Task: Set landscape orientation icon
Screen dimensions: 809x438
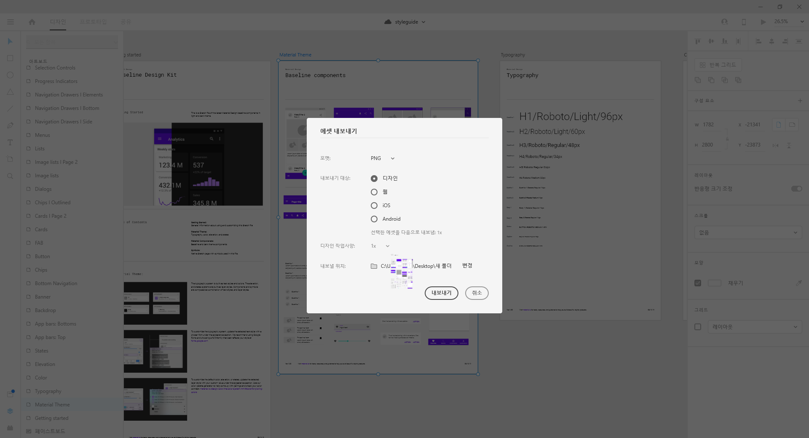Action: [792, 125]
